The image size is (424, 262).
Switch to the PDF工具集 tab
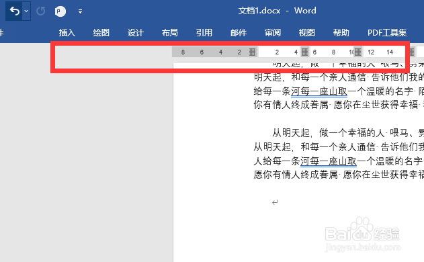point(387,33)
